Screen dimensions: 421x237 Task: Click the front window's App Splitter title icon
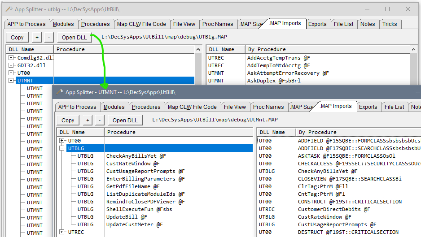pyautogui.click(x=59, y=92)
